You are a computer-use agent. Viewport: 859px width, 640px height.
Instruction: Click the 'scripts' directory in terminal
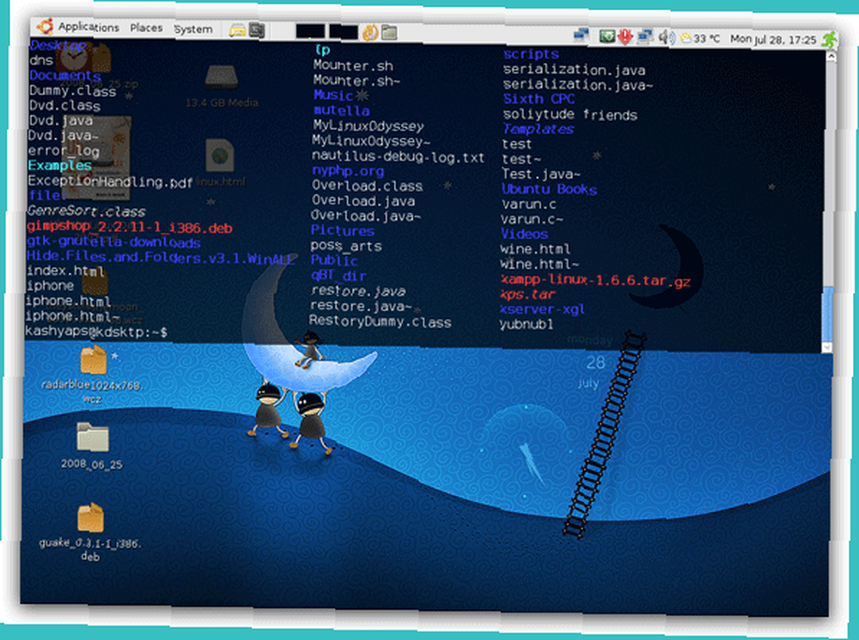point(532,54)
